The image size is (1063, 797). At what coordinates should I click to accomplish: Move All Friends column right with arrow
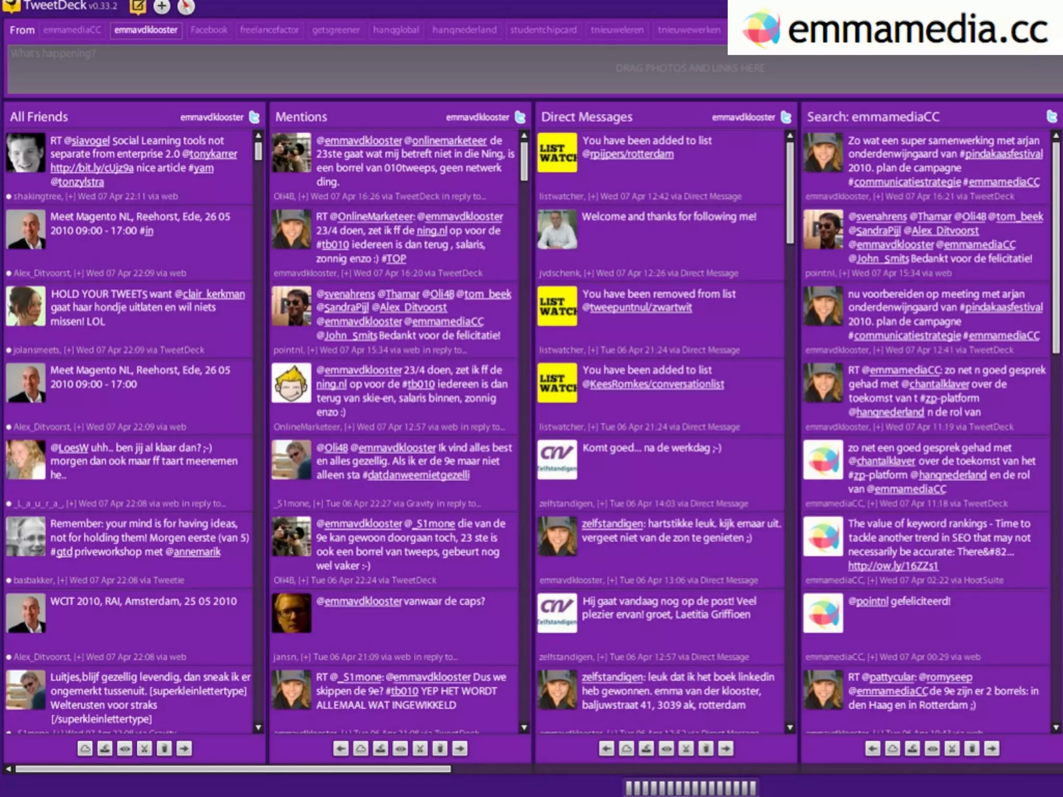pyautogui.click(x=184, y=748)
